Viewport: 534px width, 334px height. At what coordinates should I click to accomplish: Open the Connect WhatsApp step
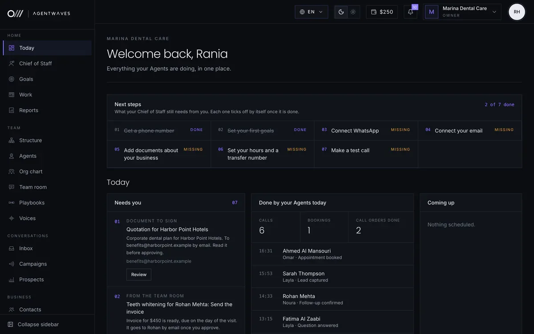tap(366, 130)
